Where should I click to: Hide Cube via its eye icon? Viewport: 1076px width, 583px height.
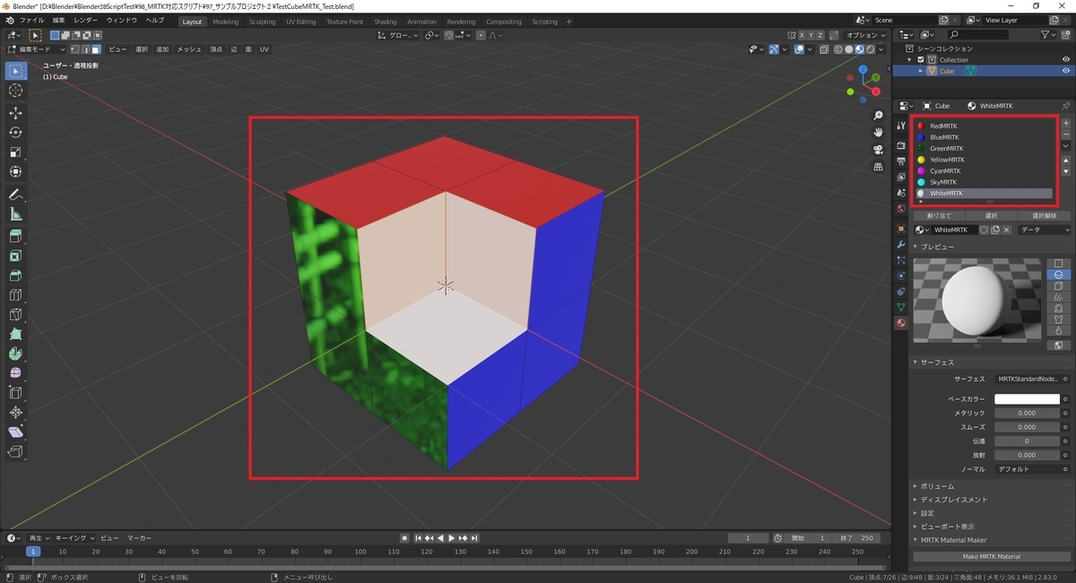[x=1065, y=71]
